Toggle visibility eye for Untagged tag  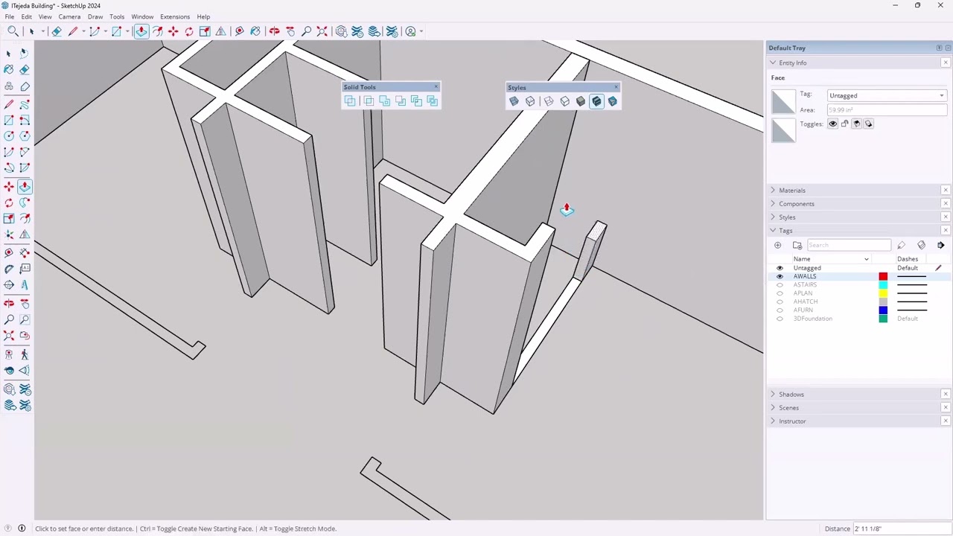[780, 268]
